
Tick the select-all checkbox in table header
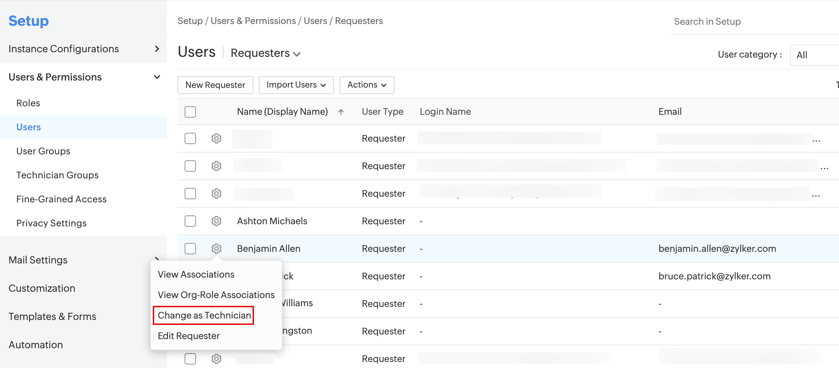[190, 112]
